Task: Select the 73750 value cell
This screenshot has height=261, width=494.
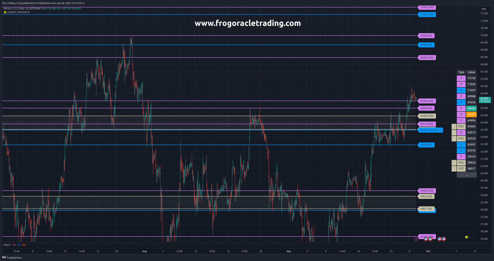Action: click(471, 78)
